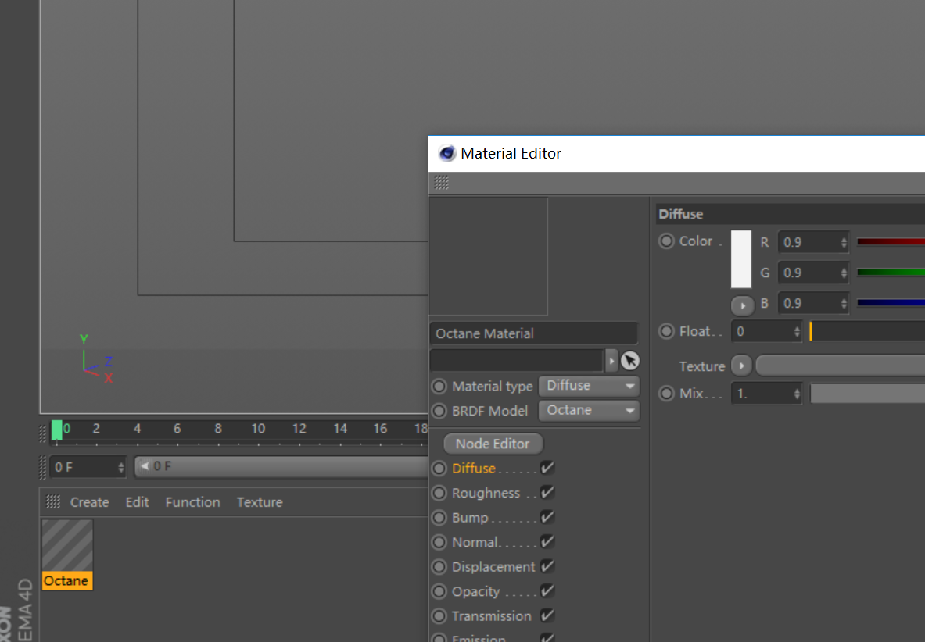Click the green channel slider

891,272
